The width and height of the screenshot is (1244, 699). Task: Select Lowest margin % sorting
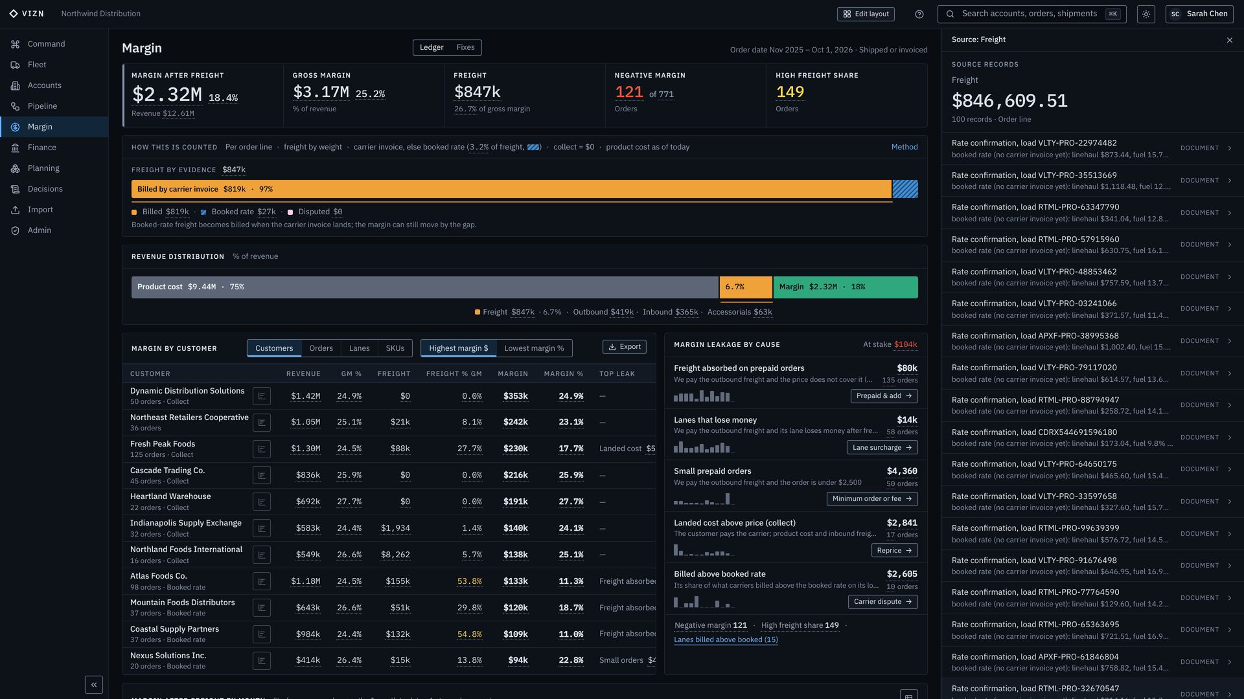click(534, 348)
